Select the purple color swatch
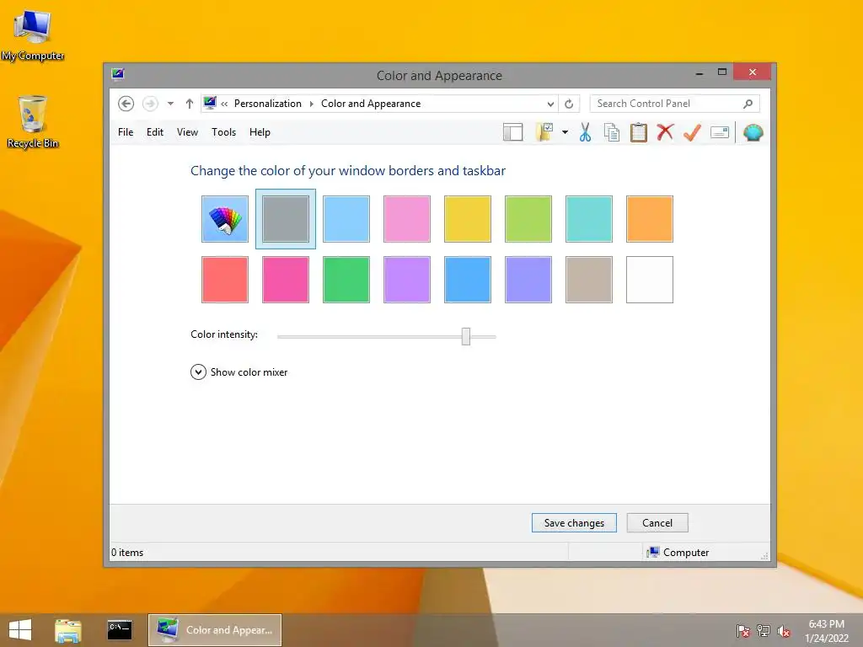Image resolution: width=863 pixels, height=647 pixels. 407,280
